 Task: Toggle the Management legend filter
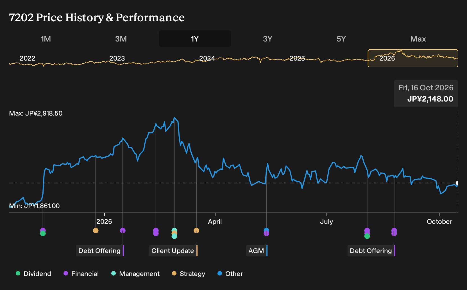135,274
